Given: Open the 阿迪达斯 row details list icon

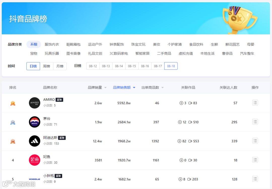Looking at the screenshot, I should [255, 141].
